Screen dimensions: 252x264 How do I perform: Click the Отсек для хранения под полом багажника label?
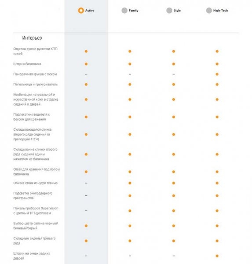click(x=37, y=172)
